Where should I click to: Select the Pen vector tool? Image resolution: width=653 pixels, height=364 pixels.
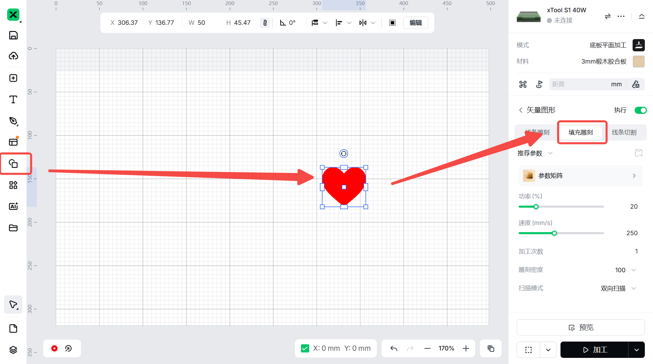[x=13, y=121]
